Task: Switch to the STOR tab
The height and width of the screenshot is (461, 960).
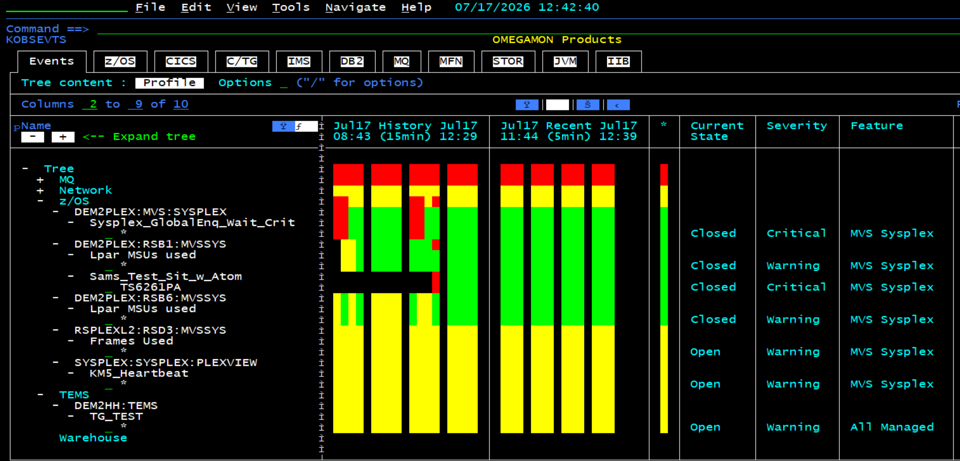Action: point(508,61)
